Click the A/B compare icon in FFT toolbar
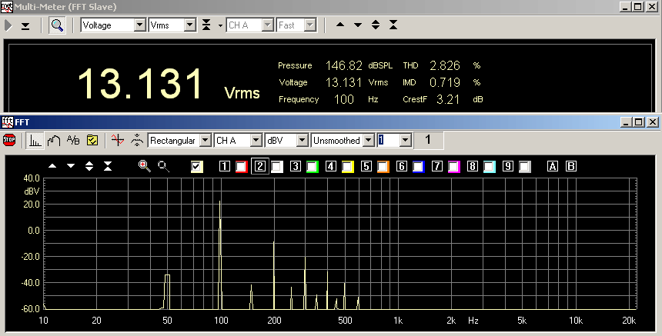The image size is (662, 336). pyautogui.click(x=73, y=140)
